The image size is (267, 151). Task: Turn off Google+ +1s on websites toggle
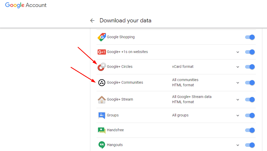(x=250, y=52)
